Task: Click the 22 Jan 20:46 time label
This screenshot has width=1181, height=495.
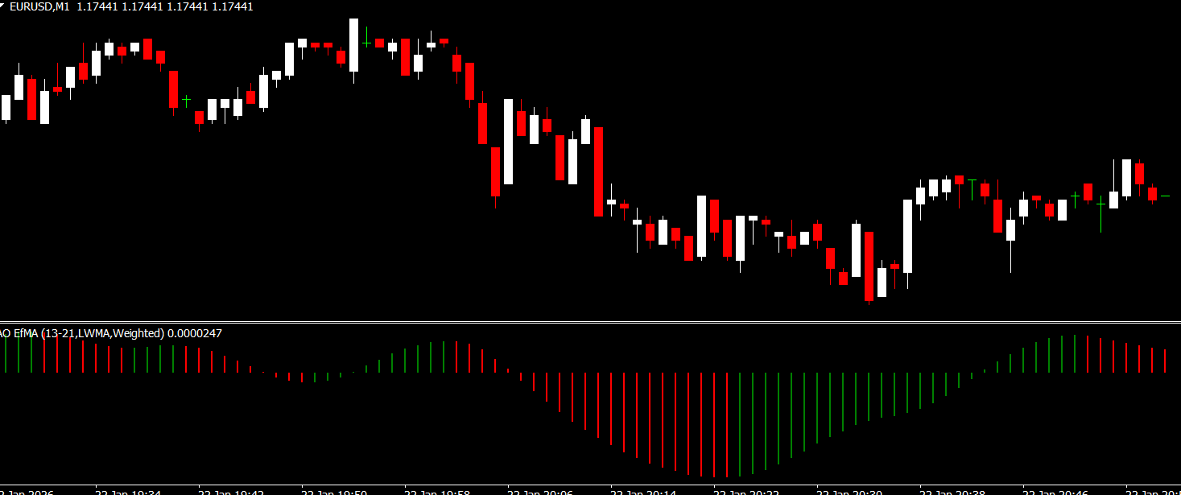Action: [1055, 491]
